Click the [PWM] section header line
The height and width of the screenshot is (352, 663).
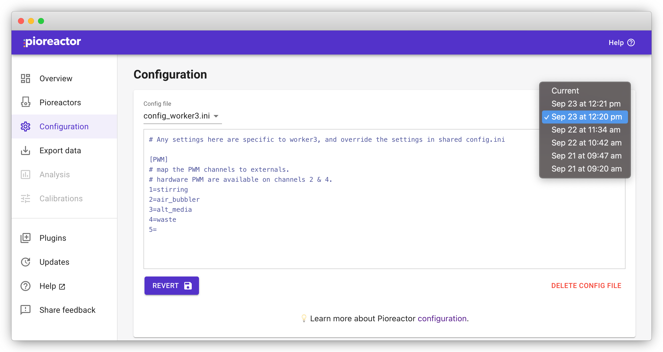pyautogui.click(x=158, y=159)
